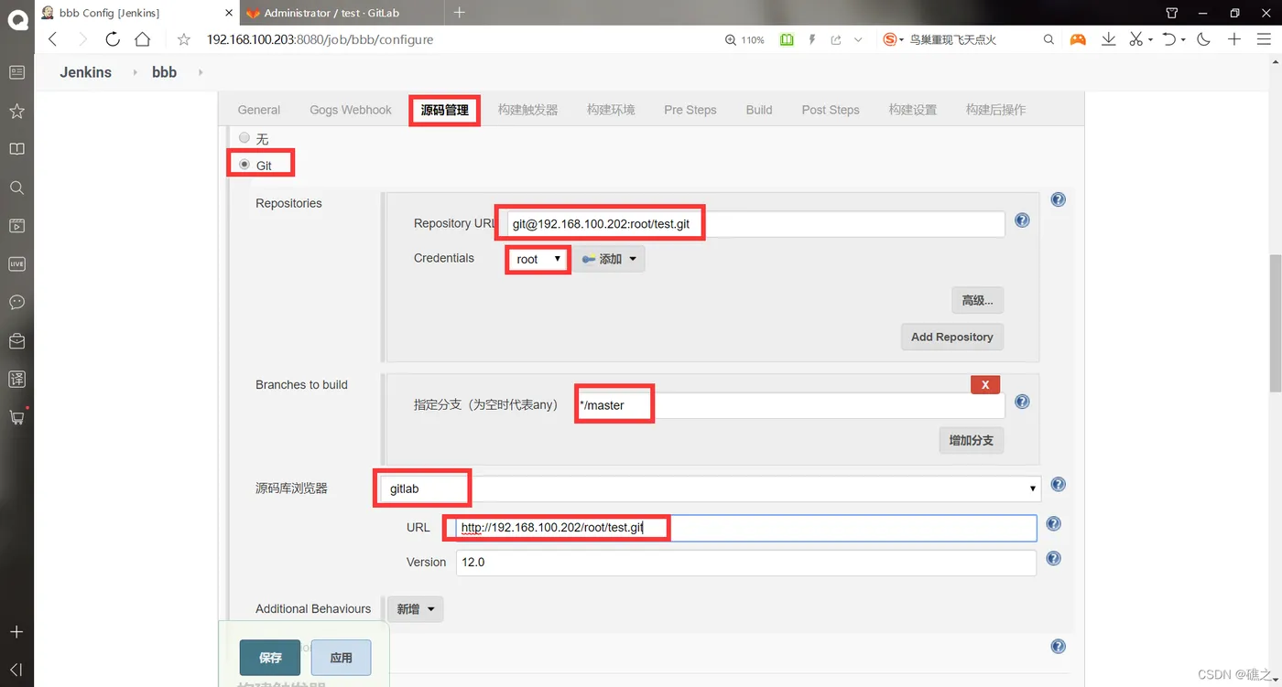
Task: Switch to the General tab
Action: click(x=259, y=110)
